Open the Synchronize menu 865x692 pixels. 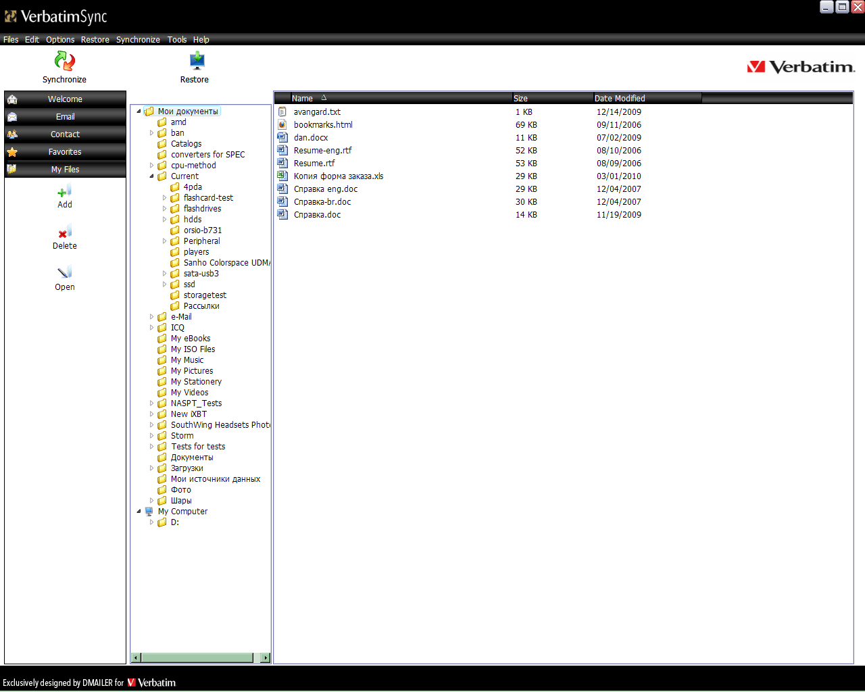(x=138, y=40)
